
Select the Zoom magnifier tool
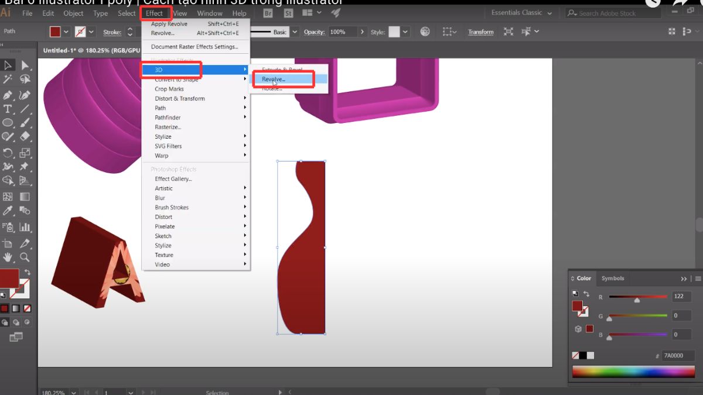[x=25, y=257]
